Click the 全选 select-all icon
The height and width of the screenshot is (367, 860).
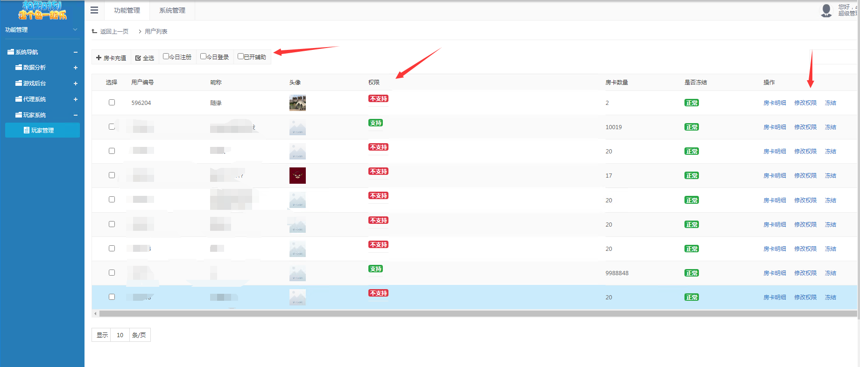click(x=138, y=58)
